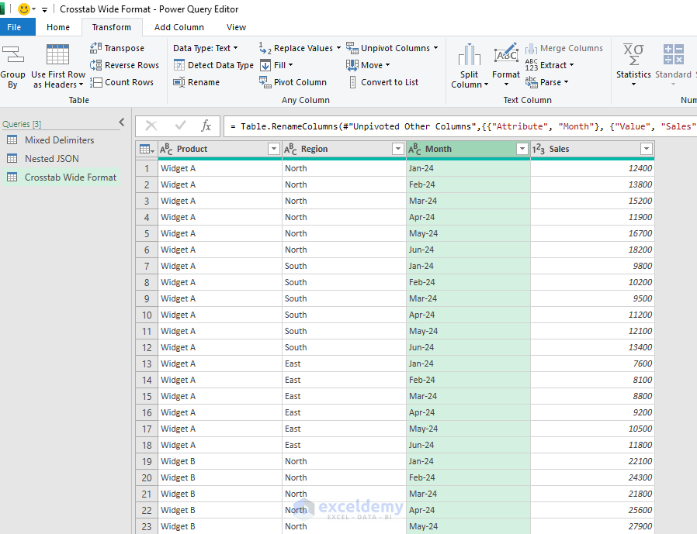Click the Sales cell 22100
This screenshot has width=697, height=534.
(x=592, y=462)
